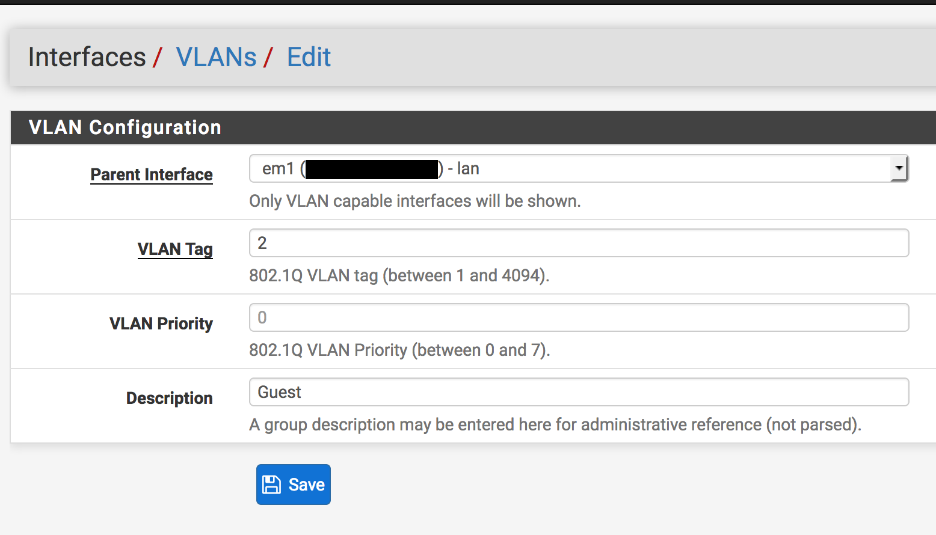Click the Edit breadcrumb link
Image resolution: width=936 pixels, height=535 pixels.
pos(309,57)
